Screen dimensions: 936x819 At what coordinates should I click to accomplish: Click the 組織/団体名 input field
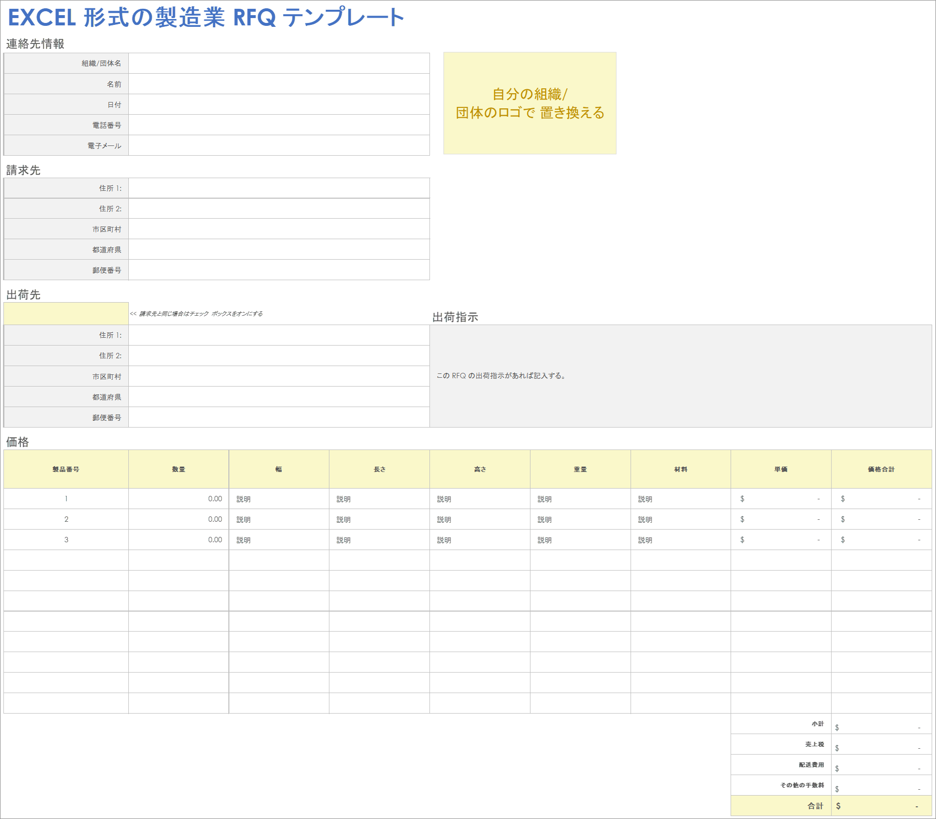coord(278,63)
